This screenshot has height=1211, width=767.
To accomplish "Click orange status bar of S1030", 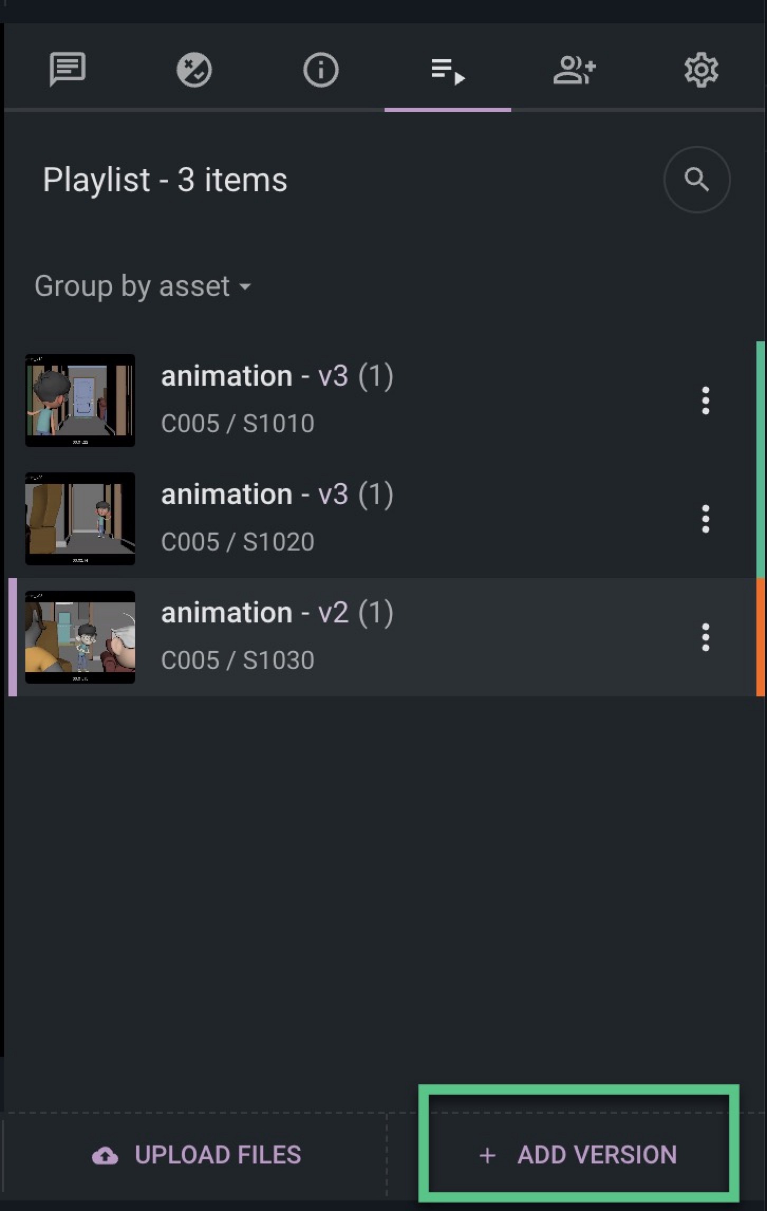I will pos(761,637).
